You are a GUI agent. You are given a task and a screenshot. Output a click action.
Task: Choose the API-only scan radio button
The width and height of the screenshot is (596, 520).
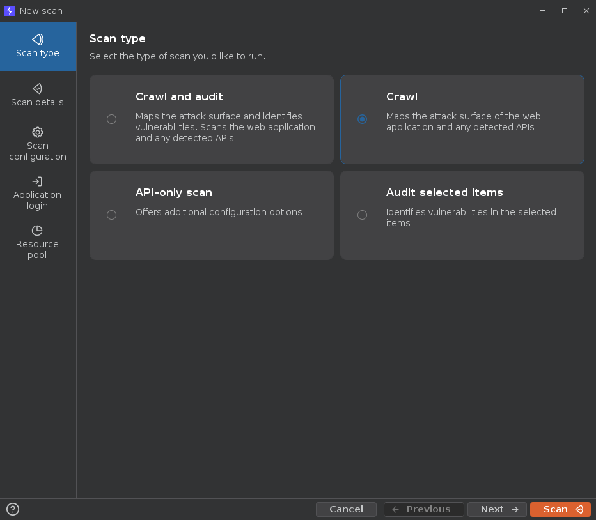click(112, 215)
